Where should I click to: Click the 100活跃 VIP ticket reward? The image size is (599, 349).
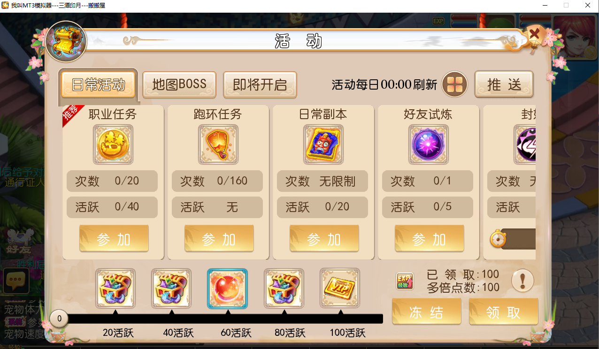tap(340, 288)
